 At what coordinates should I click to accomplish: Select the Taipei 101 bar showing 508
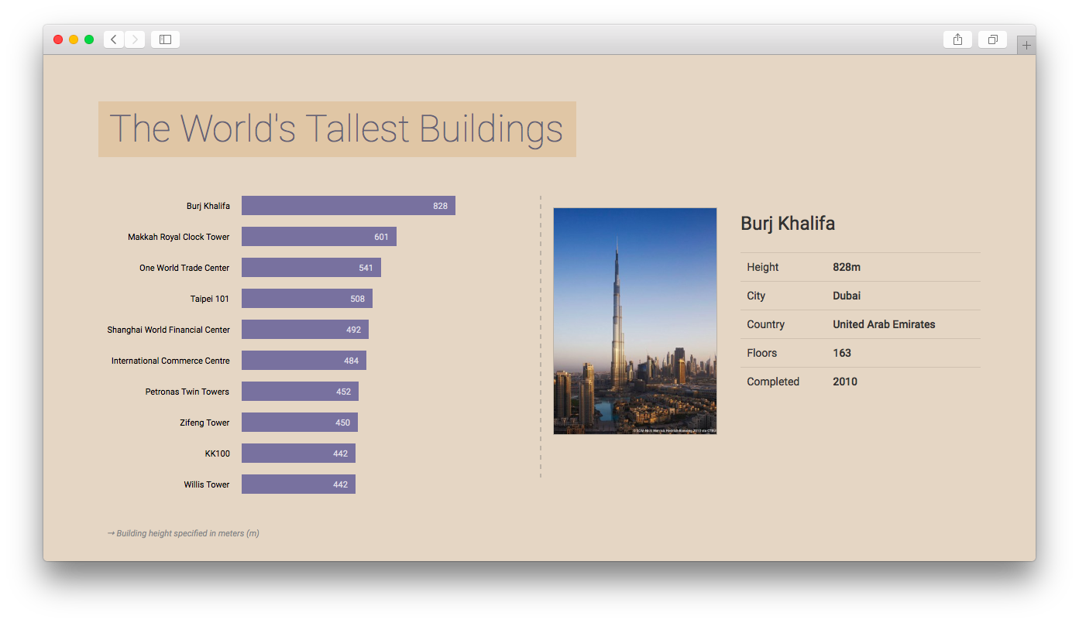pos(307,299)
